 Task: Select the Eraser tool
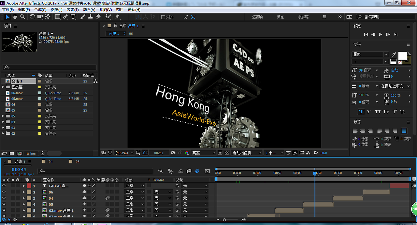[x=98, y=17]
